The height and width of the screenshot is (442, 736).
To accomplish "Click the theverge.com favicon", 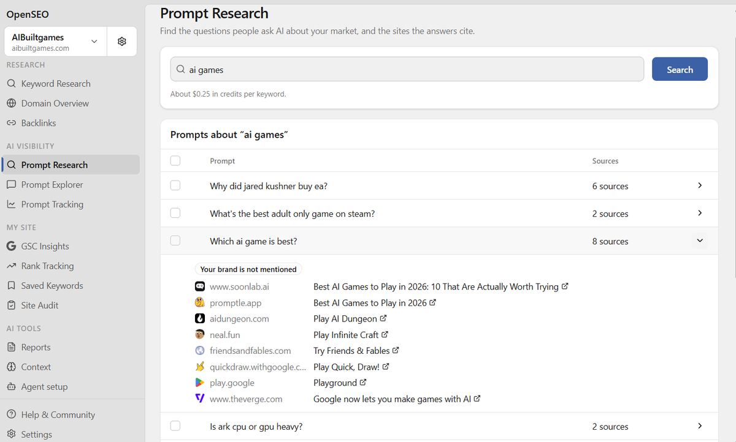I will [x=199, y=399].
